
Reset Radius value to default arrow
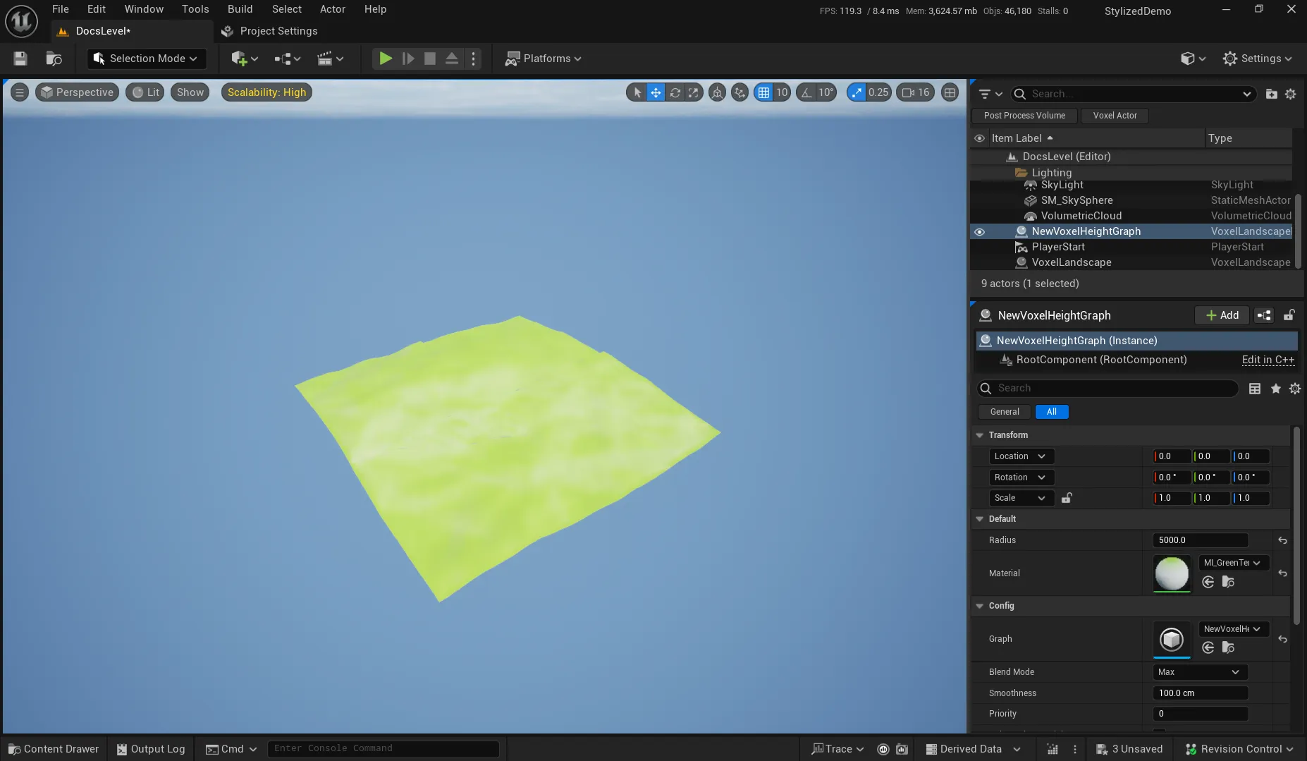pyautogui.click(x=1282, y=540)
